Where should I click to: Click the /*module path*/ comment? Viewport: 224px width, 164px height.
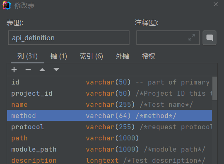tap(175, 149)
